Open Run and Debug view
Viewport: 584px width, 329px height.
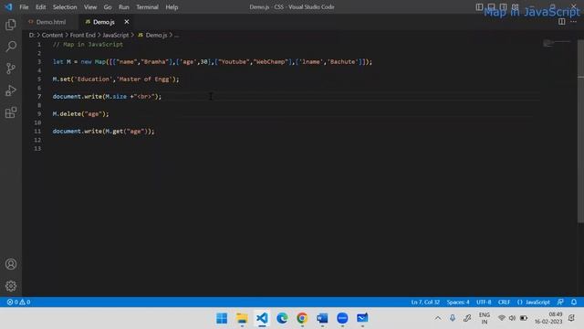(11, 90)
